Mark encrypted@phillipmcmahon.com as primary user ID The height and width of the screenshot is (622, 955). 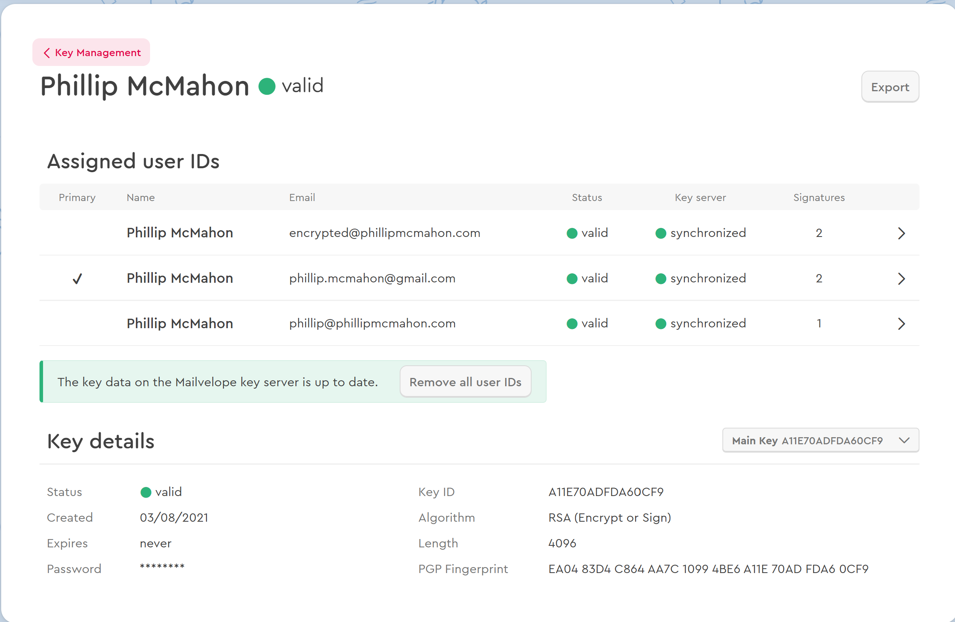coord(77,233)
